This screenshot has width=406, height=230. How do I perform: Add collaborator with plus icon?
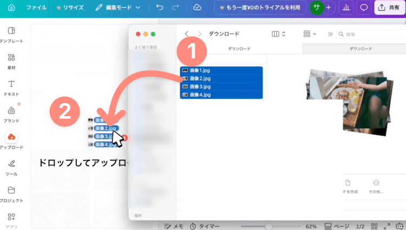[x=329, y=8]
